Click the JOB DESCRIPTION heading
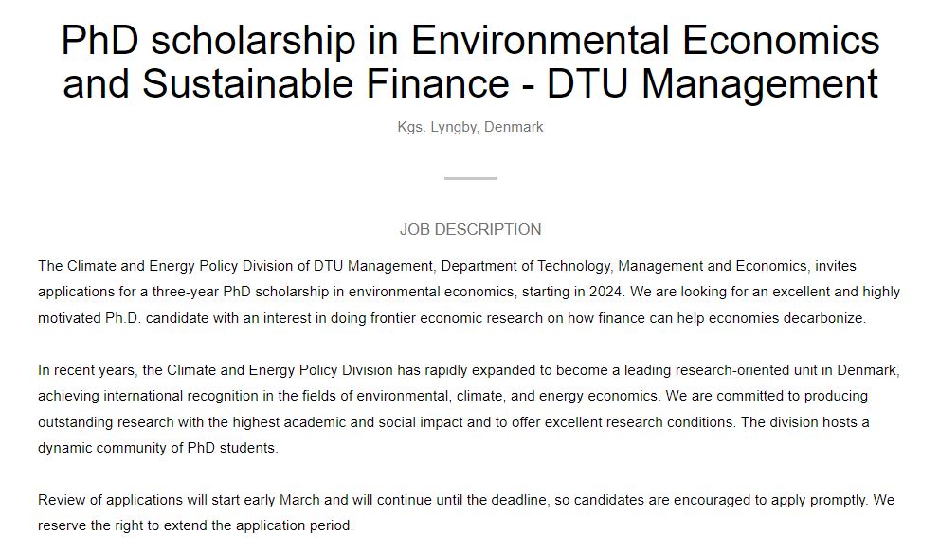Image resolution: width=939 pixels, height=552 pixels. (x=470, y=229)
